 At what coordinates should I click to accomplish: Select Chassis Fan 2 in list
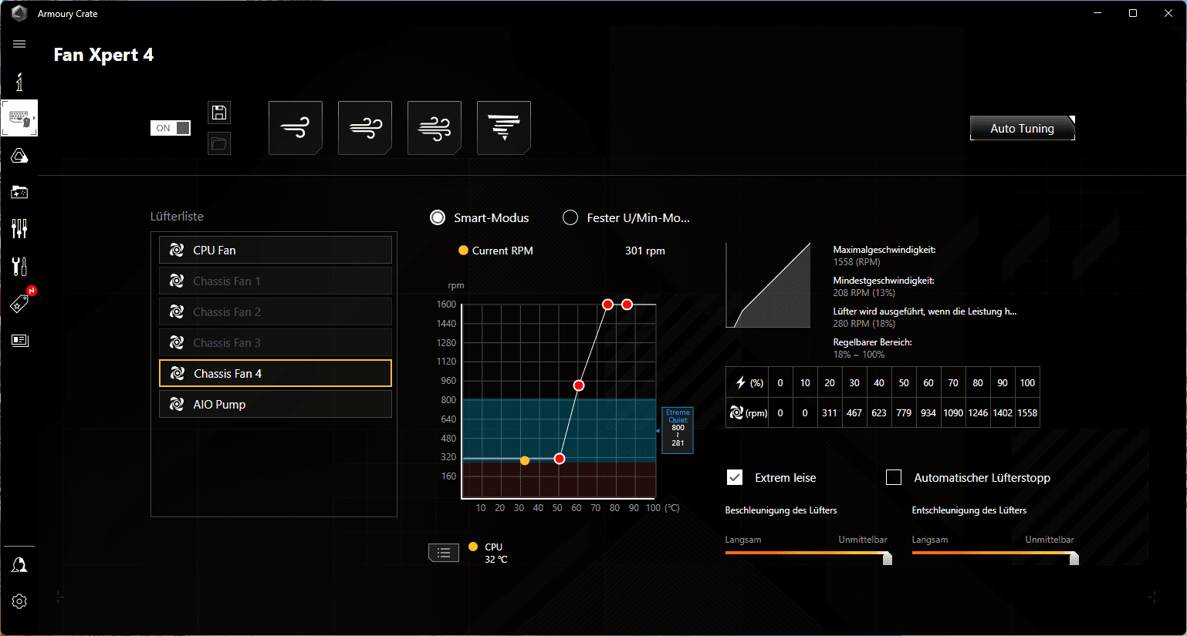point(276,311)
